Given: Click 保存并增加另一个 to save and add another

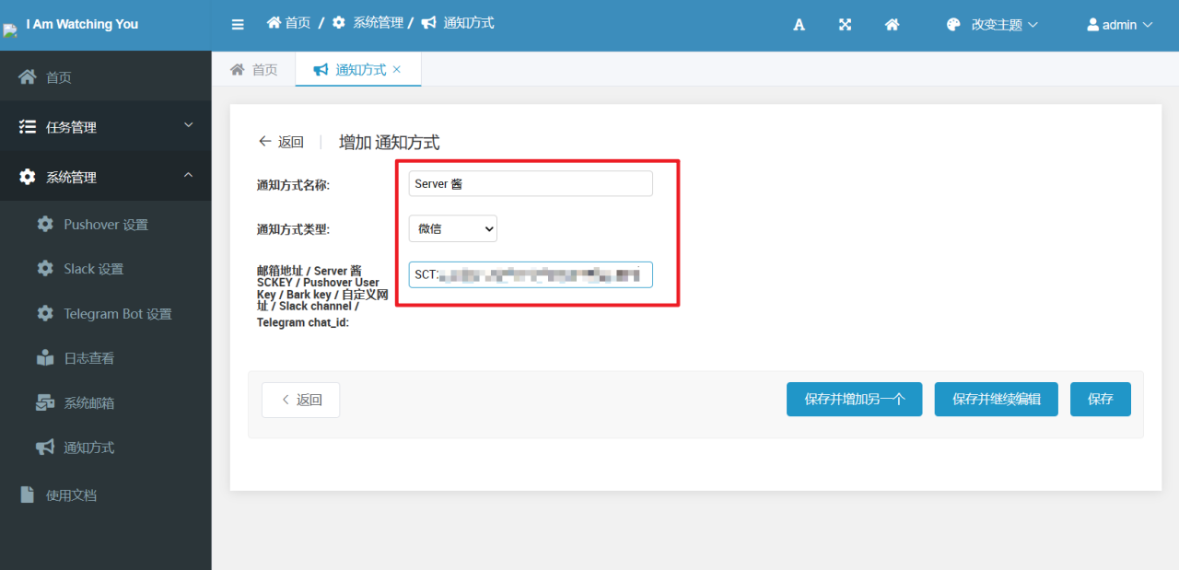Looking at the screenshot, I should [854, 399].
